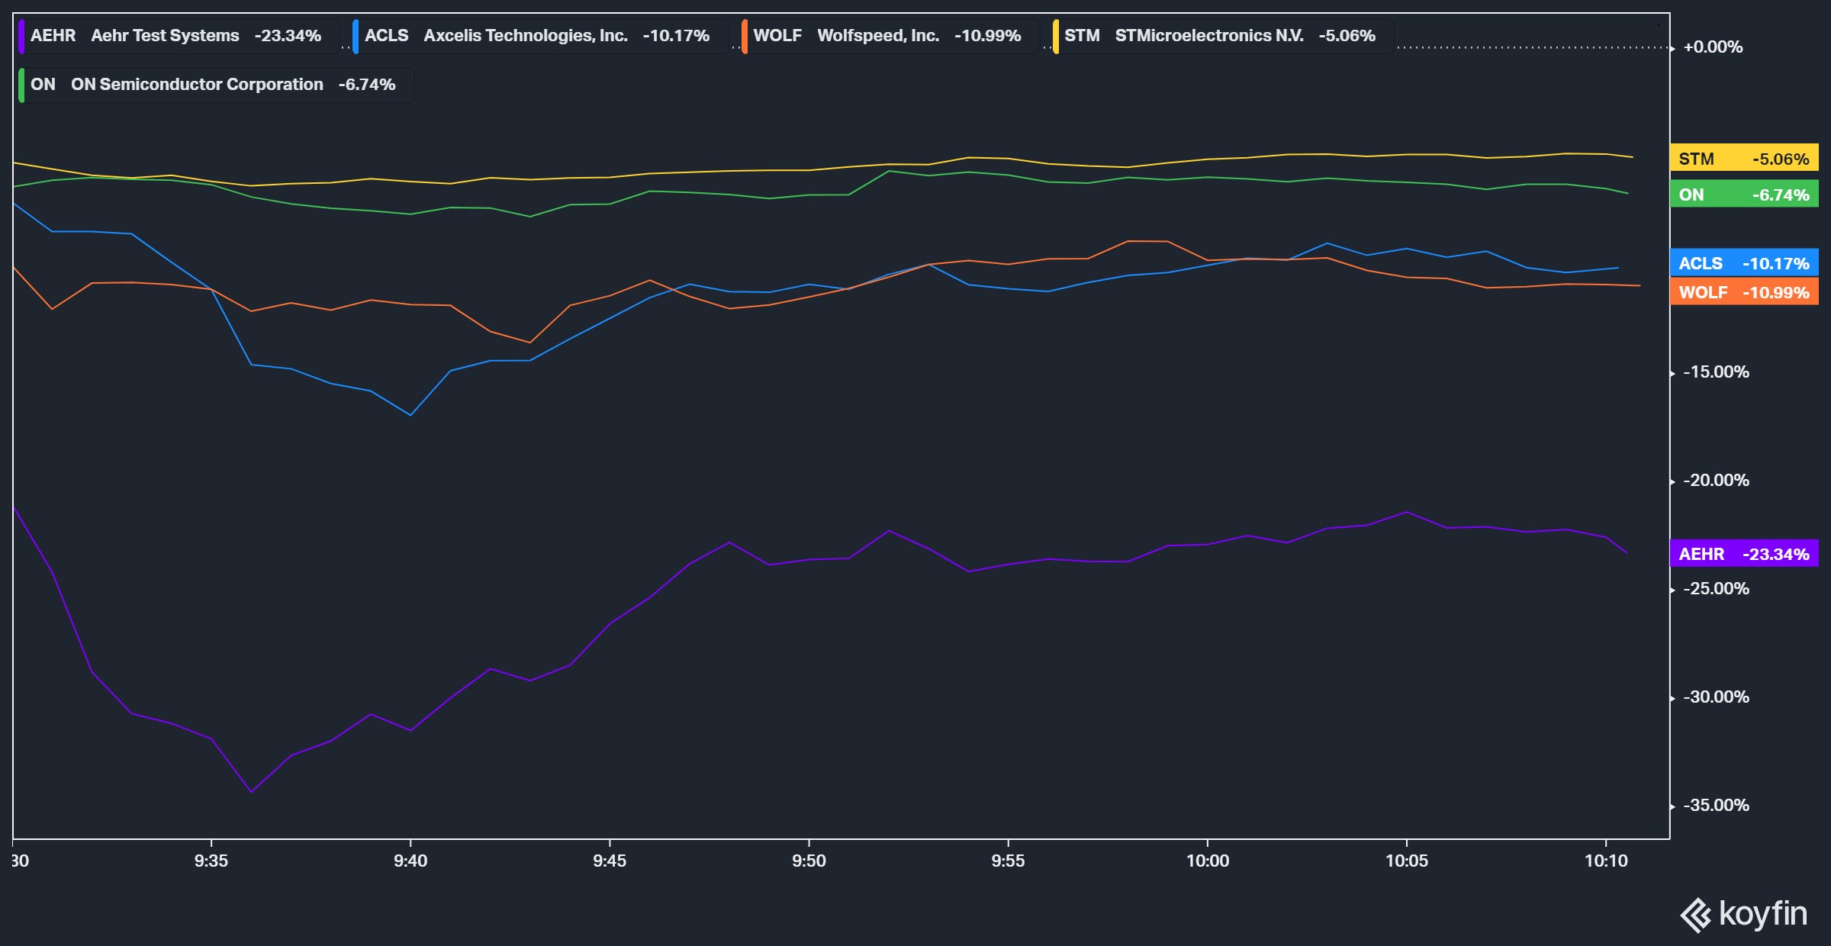Click the -15.00% axis label
The image size is (1831, 946).
tap(1716, 372)
